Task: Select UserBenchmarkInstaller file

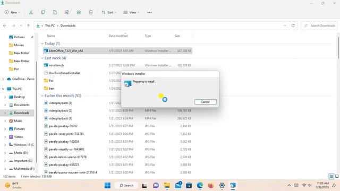Action: click(64, 73)
